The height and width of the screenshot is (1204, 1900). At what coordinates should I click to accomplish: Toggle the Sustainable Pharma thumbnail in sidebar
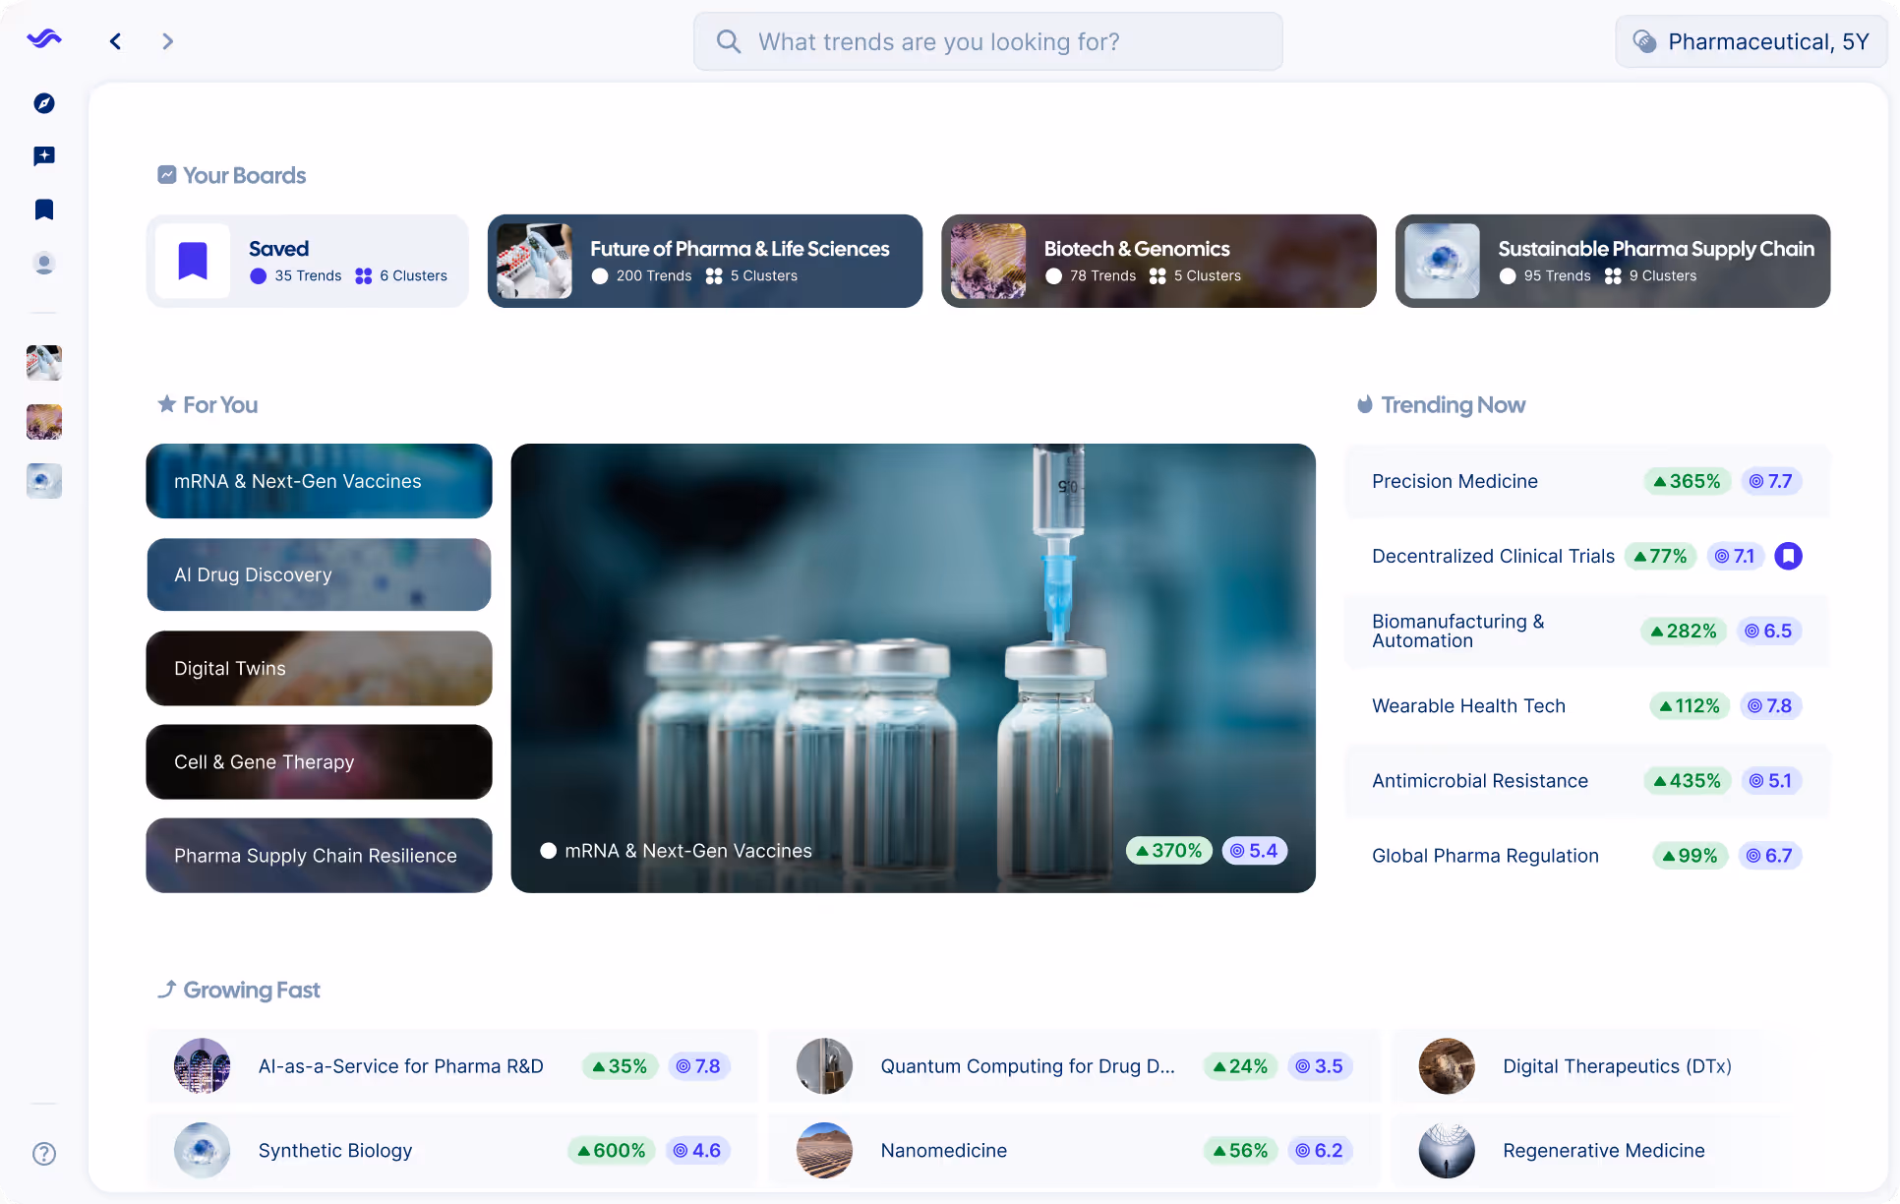(43, 481)
